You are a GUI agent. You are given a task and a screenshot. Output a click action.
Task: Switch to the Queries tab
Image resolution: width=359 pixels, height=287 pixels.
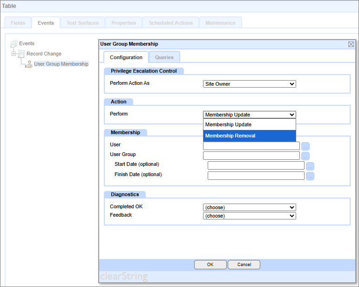coord(164,57)
